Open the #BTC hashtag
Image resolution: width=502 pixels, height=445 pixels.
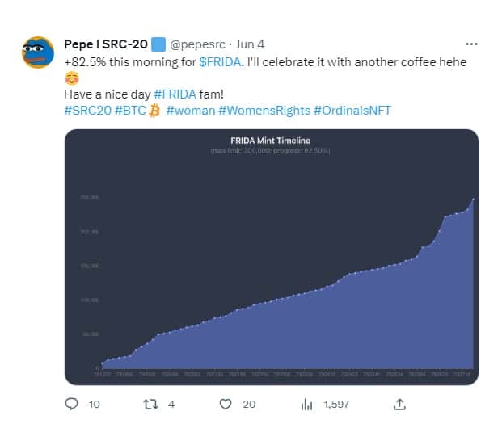point(130,110)
